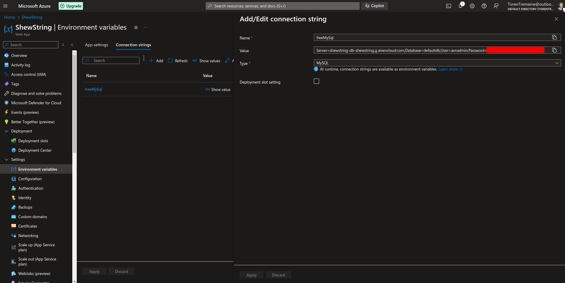The image size is (565, 283).
Task: Open the help question mark
Action: [484, 6]
